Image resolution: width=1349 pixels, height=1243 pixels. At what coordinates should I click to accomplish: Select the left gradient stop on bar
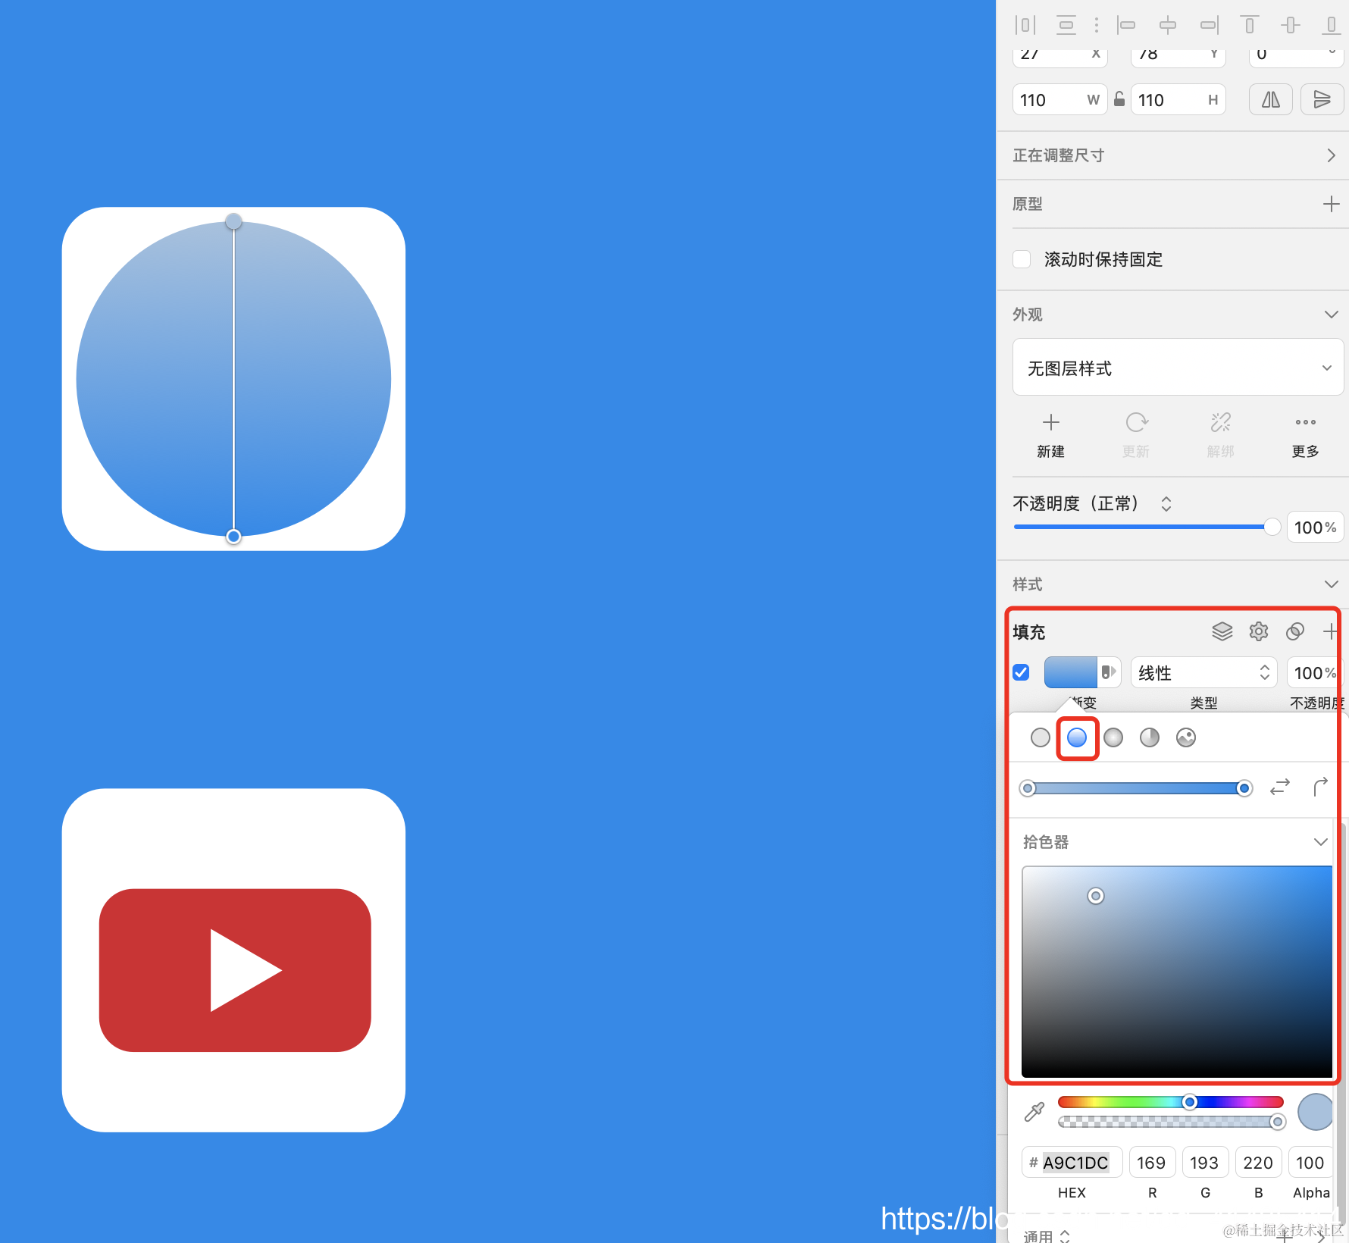point(1028,788)
